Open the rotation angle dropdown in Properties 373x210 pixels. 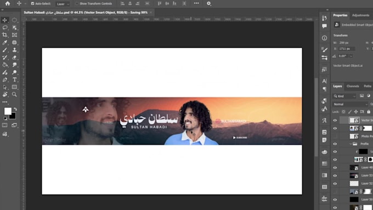351,56
